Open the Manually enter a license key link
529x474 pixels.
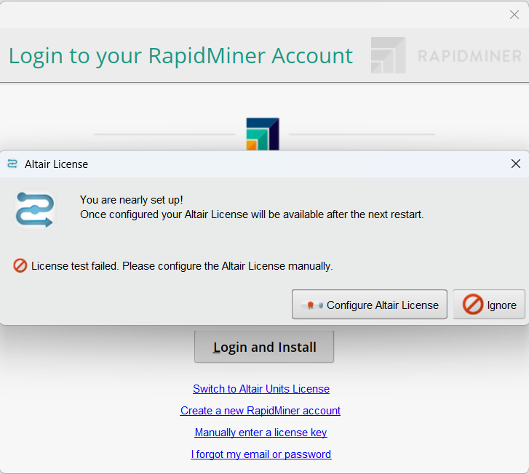pyautogui.click(x=260, y=432)
